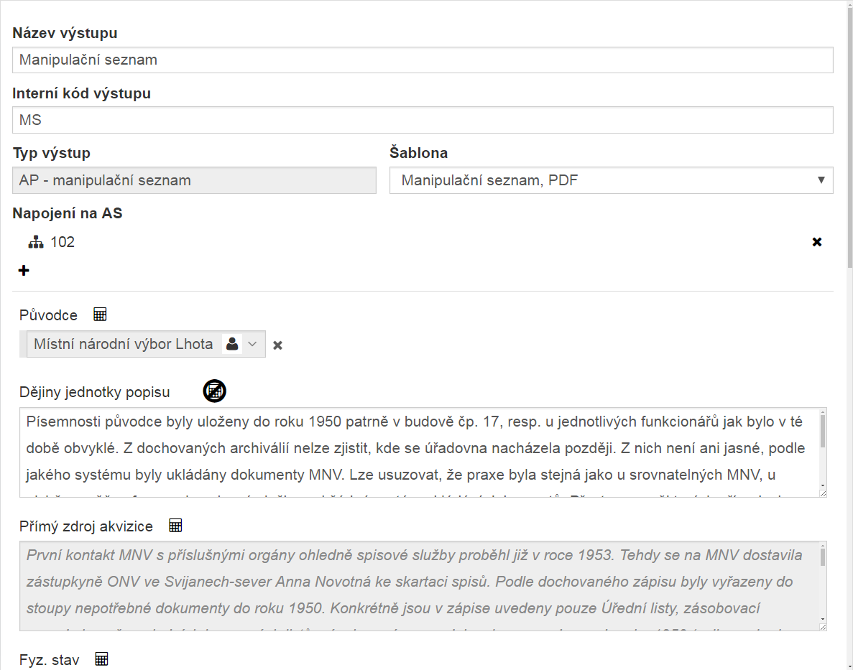Expand the Původce chevron dropdown
Viewport: 853px width, 670px height.
tap(252, 344)
